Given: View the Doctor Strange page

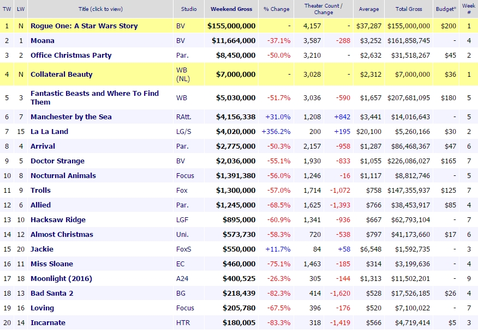Looking at the screenshot, I should pyautogui.click(x=57, y=161).
